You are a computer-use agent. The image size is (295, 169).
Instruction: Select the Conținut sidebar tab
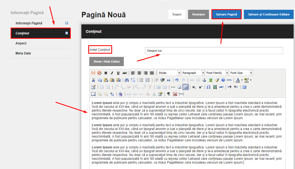(x=41, y=33)
